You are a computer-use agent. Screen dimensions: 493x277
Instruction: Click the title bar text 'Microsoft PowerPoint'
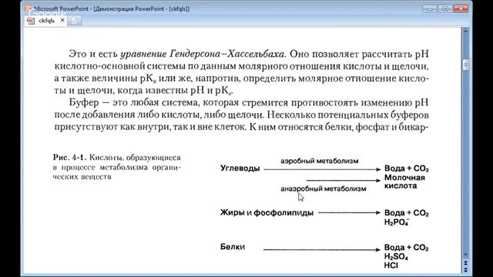62,8
